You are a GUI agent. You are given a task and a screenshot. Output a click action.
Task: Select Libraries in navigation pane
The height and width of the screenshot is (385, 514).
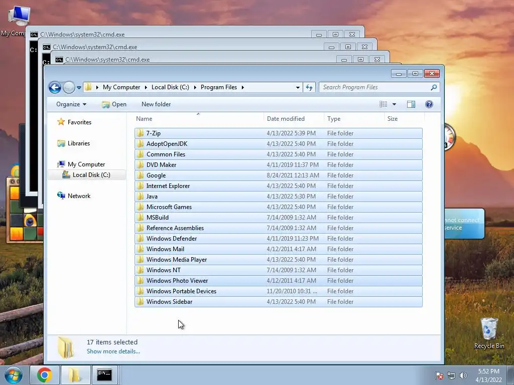[79, 143]
